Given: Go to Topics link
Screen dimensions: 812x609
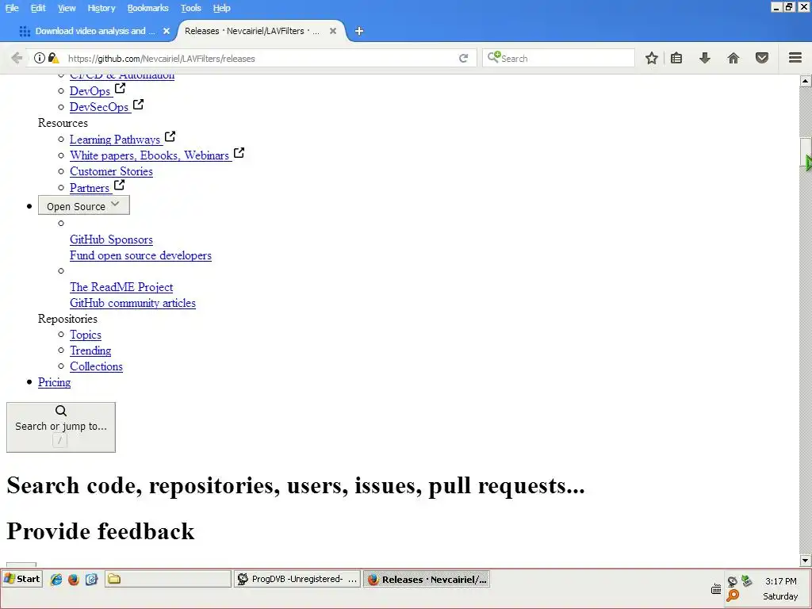Looking at the screenshot, I should tap(86, 335).
